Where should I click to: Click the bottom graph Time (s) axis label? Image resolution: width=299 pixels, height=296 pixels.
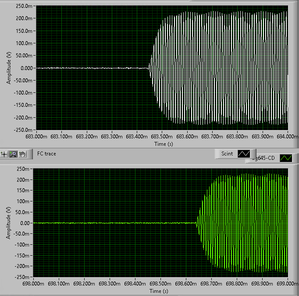click(161, 291)
